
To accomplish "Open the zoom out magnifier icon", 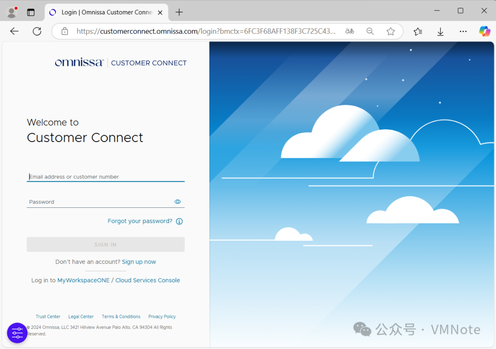I will 370,31.
